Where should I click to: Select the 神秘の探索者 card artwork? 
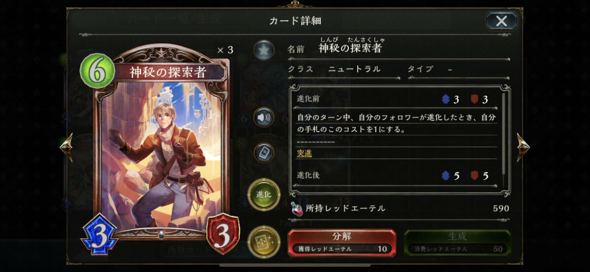point(161,154)
